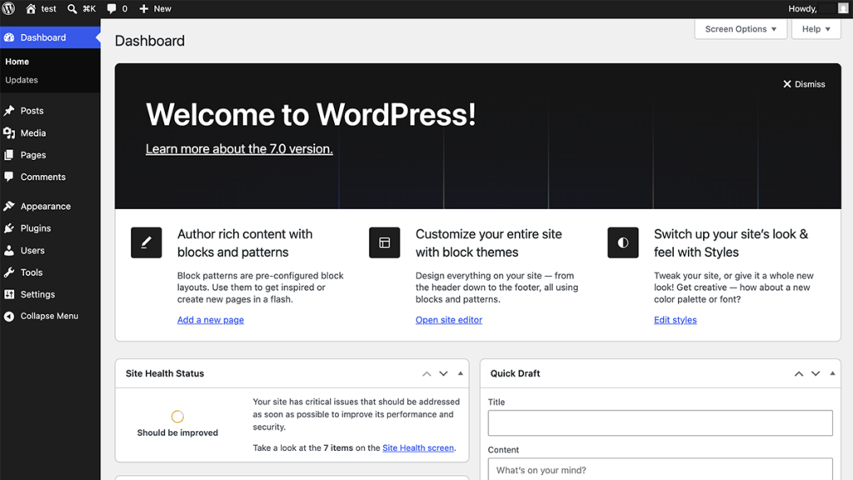Click the Quick Draft title field

click(x=659, y=422)
